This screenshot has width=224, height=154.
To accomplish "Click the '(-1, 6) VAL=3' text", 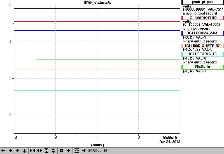I will pyautogui.click(x=194, y=71).
